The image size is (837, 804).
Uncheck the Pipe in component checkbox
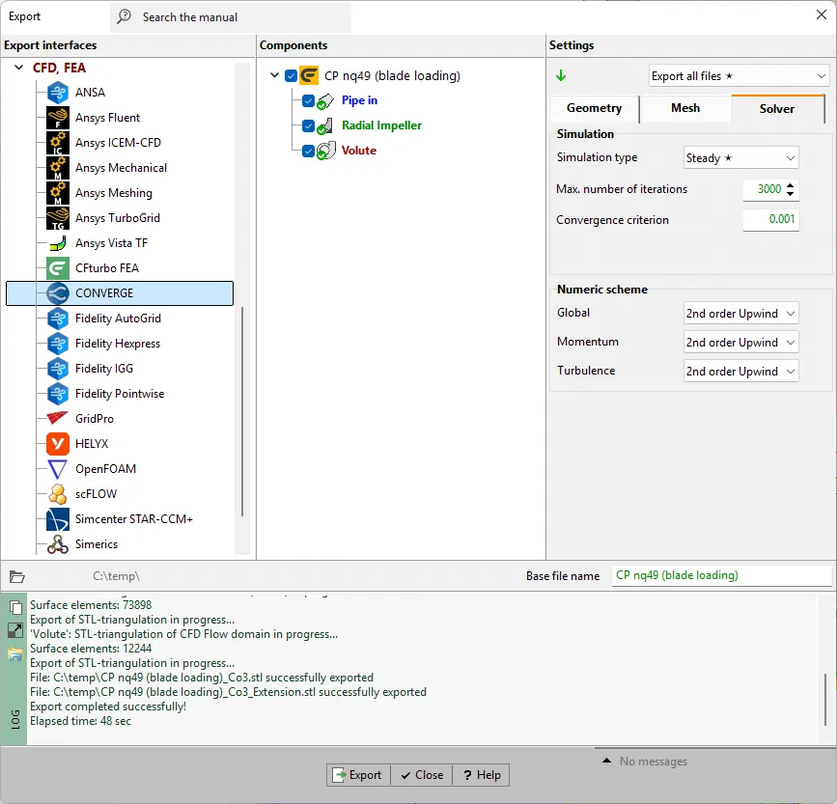(308, 100)
